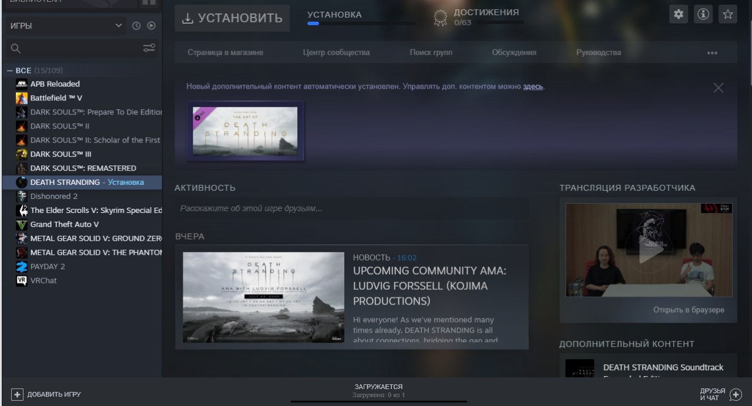
Task: Select PAYDAY 2 game icon
Action: [22, 267]
